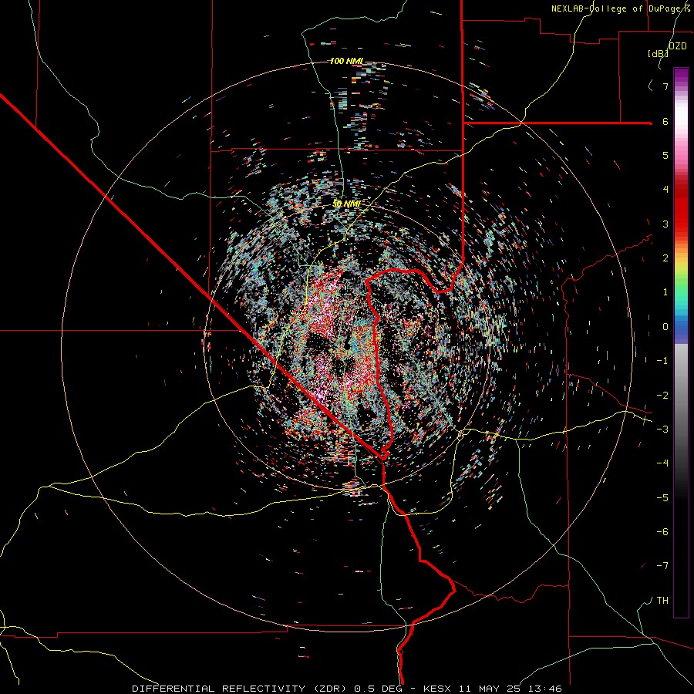Click the 0 value on the scale
694x694 pixels.
click(x=665, y=326)
